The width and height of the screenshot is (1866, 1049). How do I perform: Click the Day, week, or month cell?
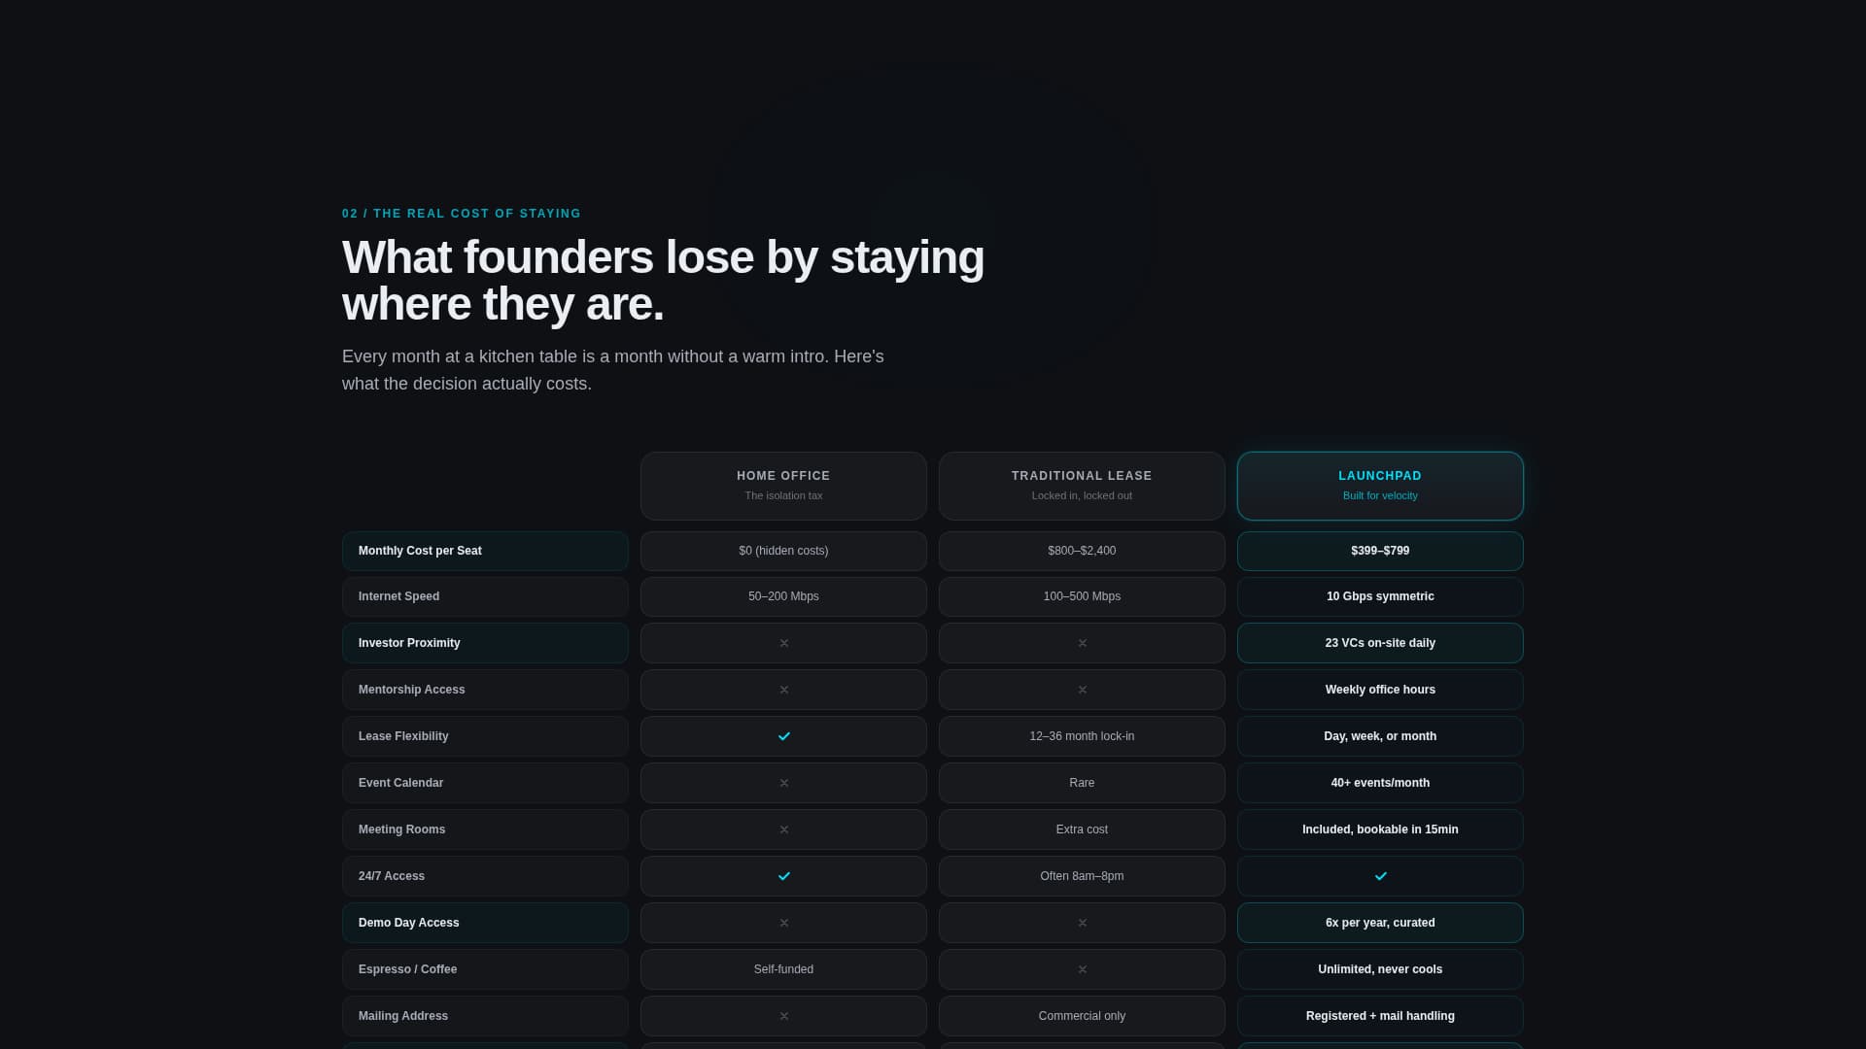(x=1380, y=736)
